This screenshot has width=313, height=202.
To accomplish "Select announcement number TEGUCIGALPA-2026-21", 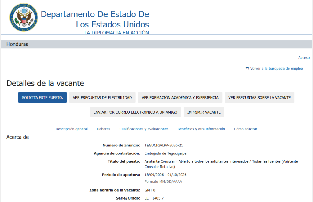I will (x=164, y=145).
